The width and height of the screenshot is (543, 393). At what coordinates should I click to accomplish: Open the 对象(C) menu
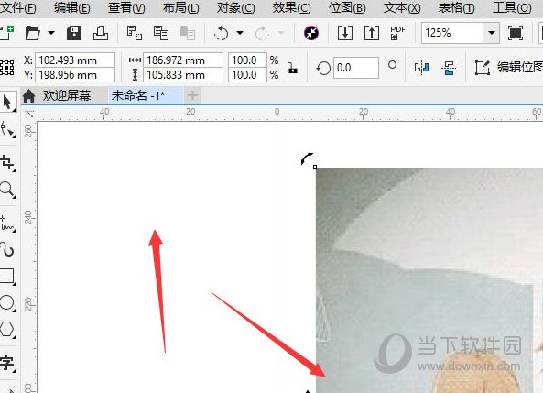(236, 7)
